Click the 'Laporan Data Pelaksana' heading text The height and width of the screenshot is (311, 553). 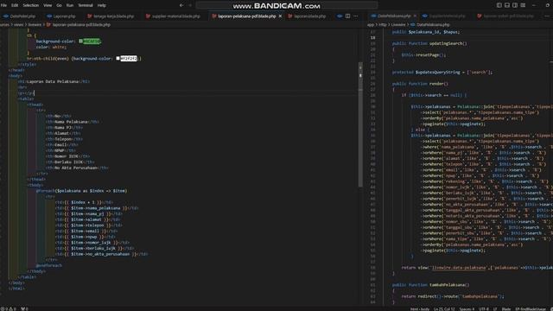[x=53, y=81]
